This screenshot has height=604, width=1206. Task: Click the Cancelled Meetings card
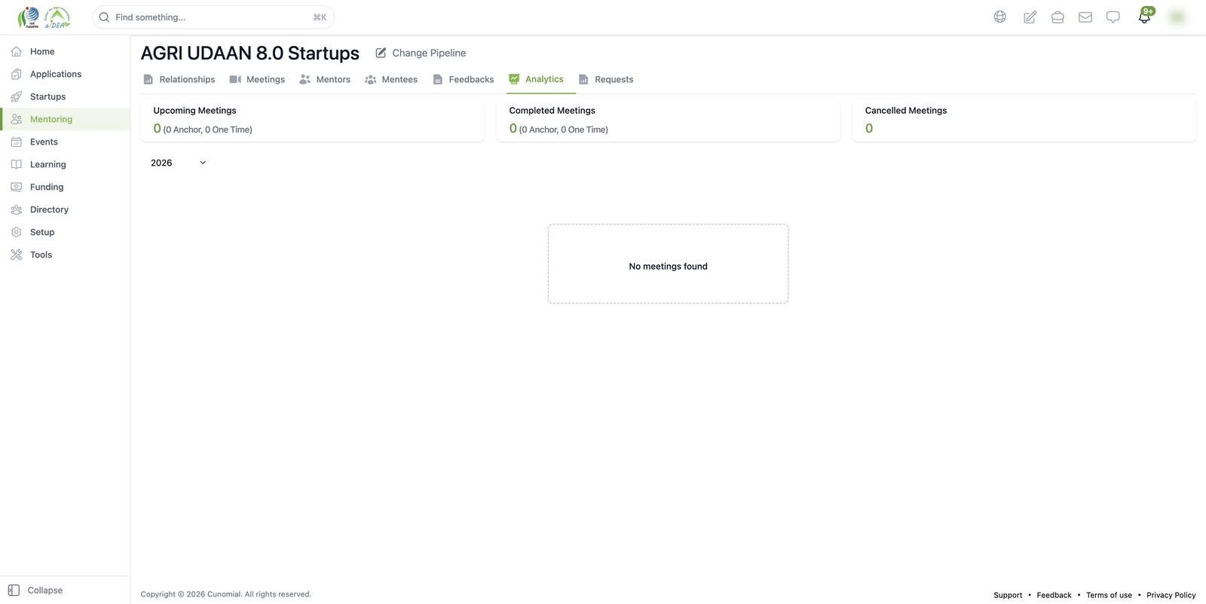point(1024,120)
